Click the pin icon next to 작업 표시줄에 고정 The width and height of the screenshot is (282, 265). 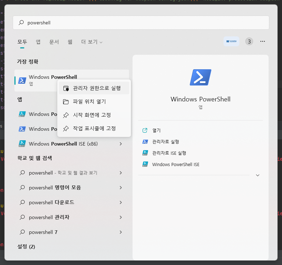66,129
